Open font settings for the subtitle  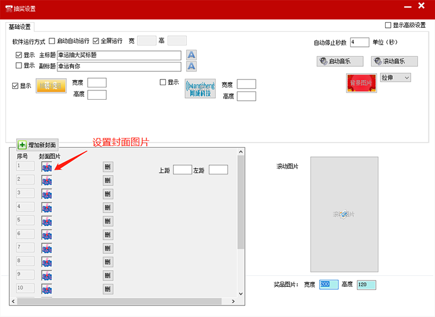[x=191, y=66]
